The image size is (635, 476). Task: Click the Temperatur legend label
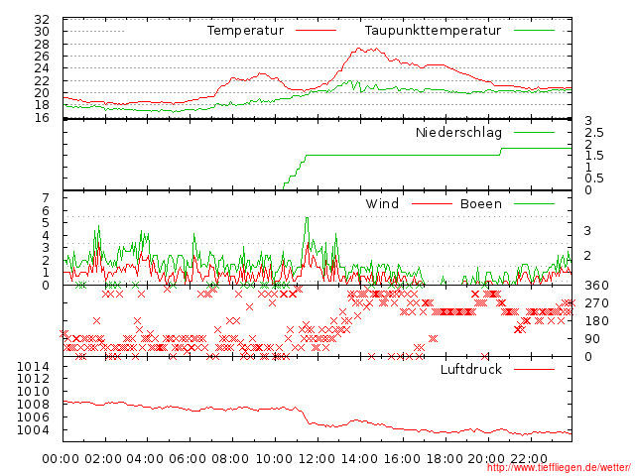[x=245, y=31]
